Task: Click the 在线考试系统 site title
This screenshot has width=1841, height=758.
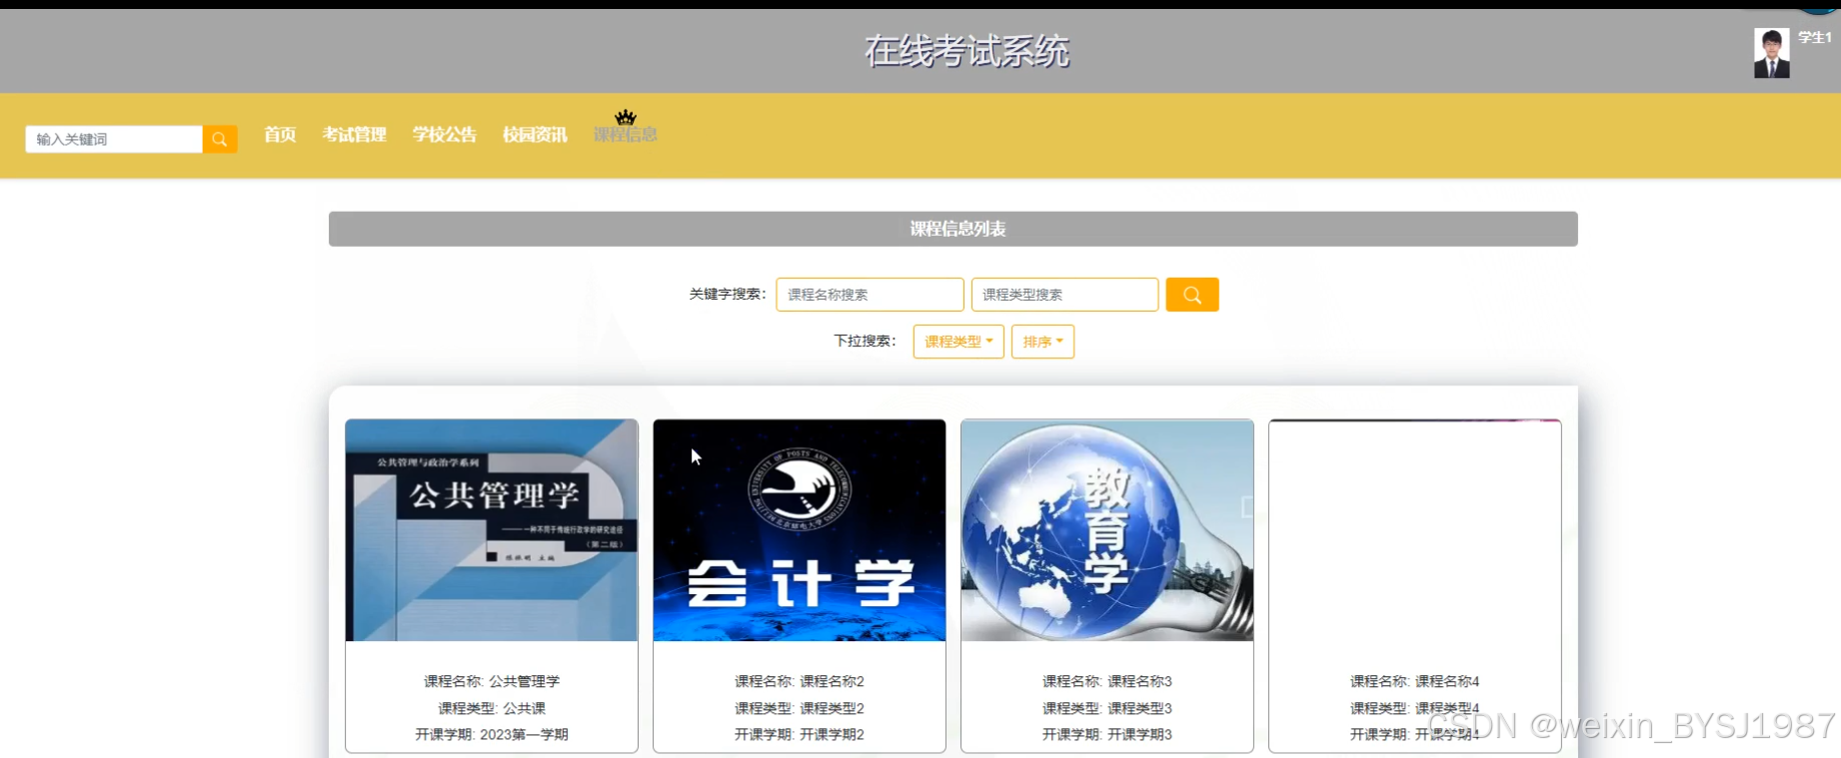Action: tap(966, 51)
